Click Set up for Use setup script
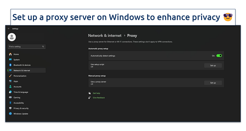The width and height of the screenshot is (246, 131). pos(213,66)
